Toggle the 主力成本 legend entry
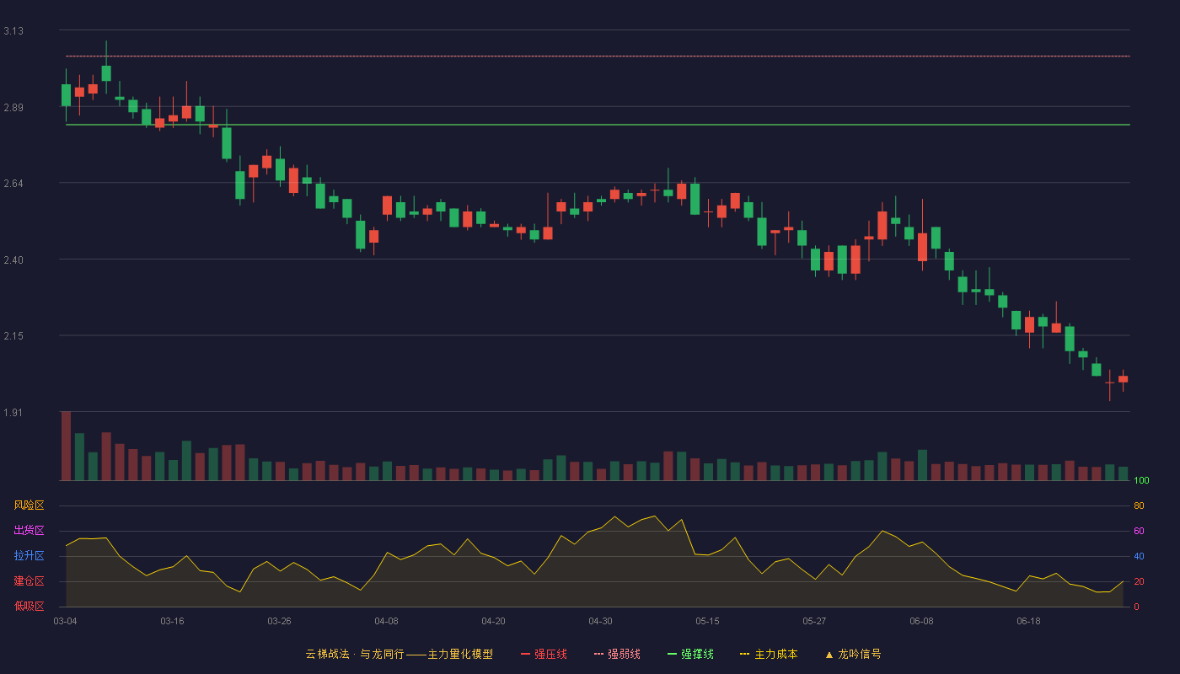 (x=769, y=654)
